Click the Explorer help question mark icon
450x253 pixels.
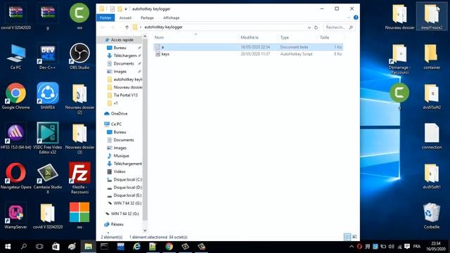pos(356,18)
